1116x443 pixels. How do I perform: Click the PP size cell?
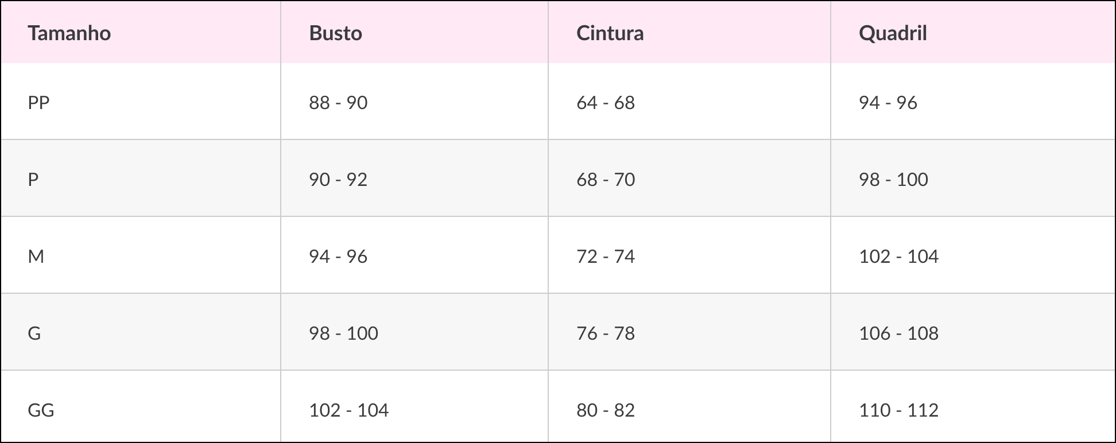[x=39, y=103]
